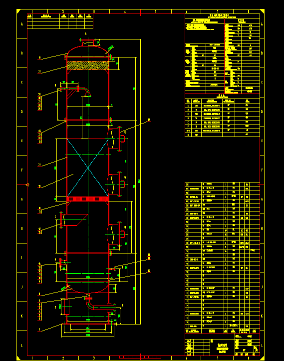
Task: Select the revision table in the upper left corner
Action: coord(60,21)
